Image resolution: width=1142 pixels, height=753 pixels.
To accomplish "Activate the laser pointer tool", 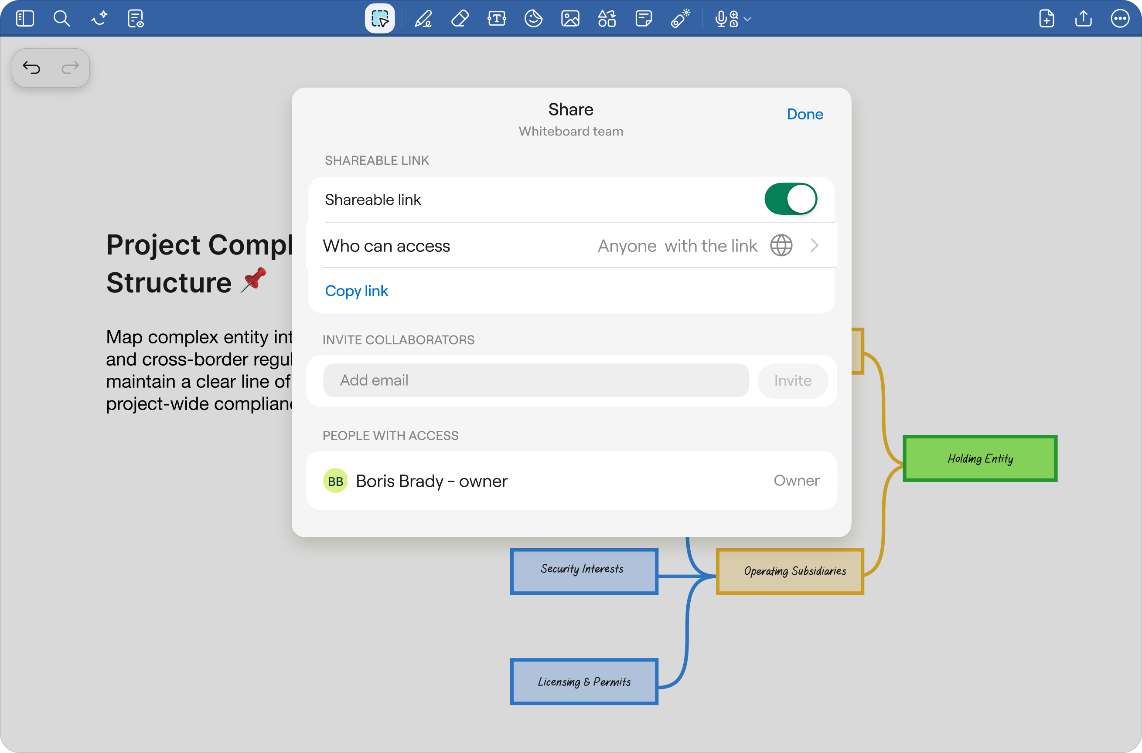I will [680, 19].
